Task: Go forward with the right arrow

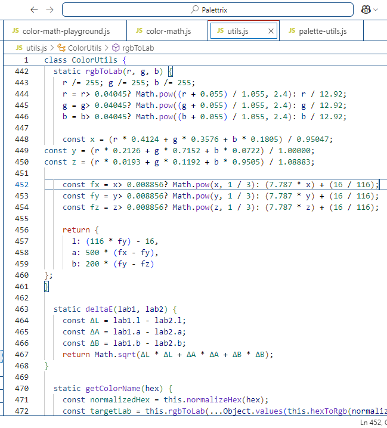Action: [x=49, y=10]
